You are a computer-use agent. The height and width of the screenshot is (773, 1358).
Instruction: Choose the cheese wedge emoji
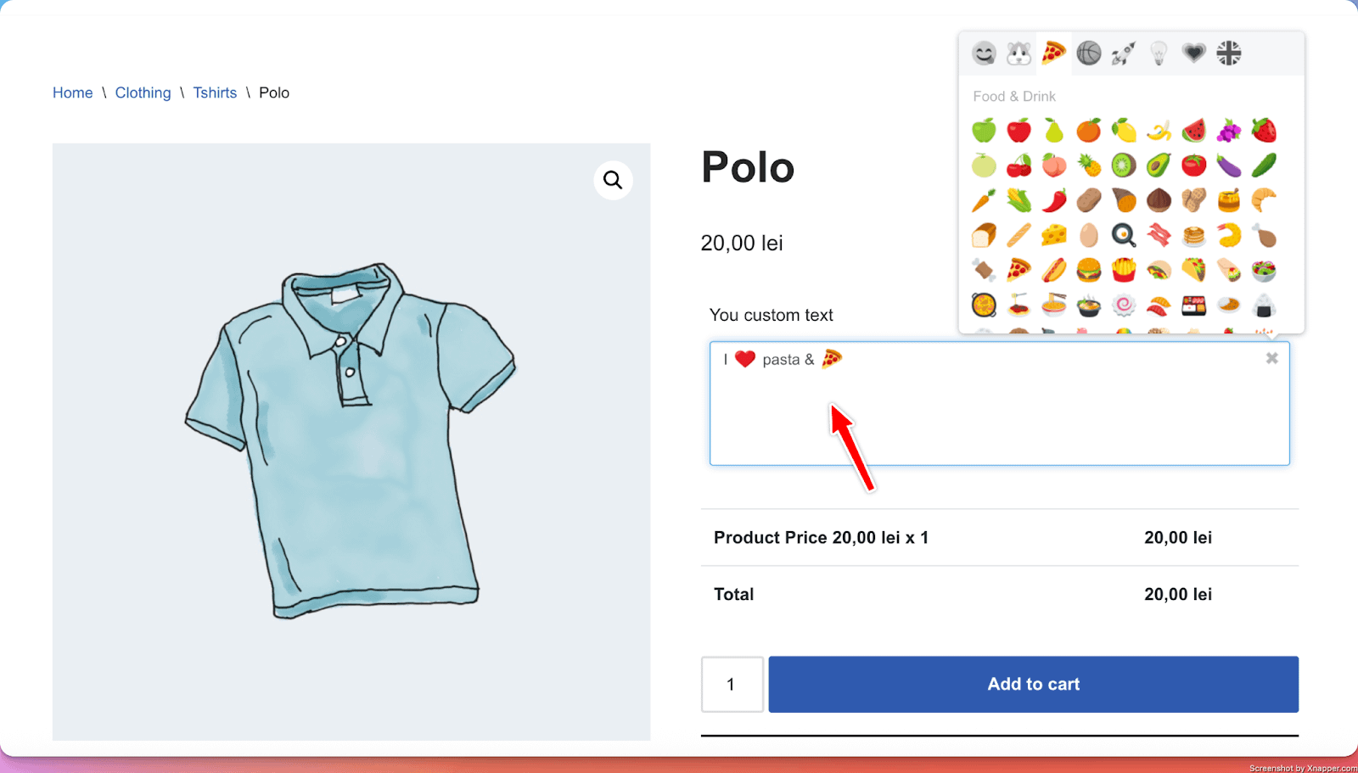click(1054, 234)
